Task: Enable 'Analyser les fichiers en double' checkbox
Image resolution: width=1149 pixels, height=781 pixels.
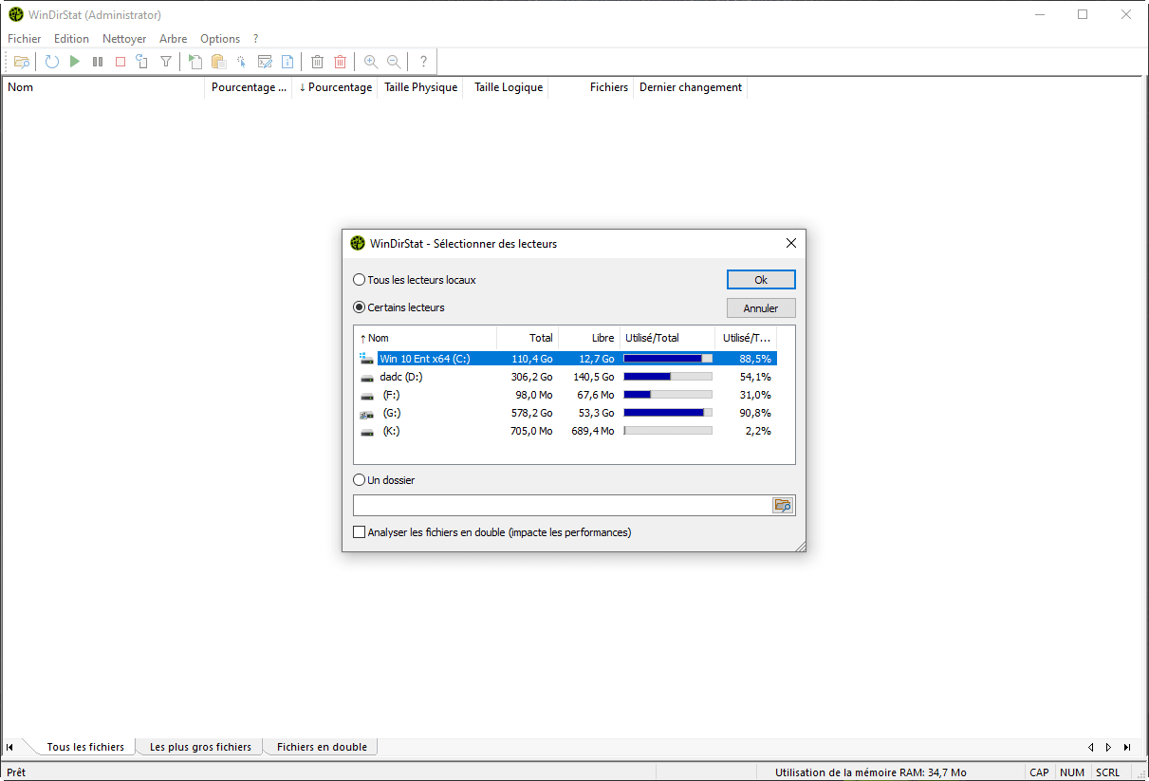Action: coord(359,532)
